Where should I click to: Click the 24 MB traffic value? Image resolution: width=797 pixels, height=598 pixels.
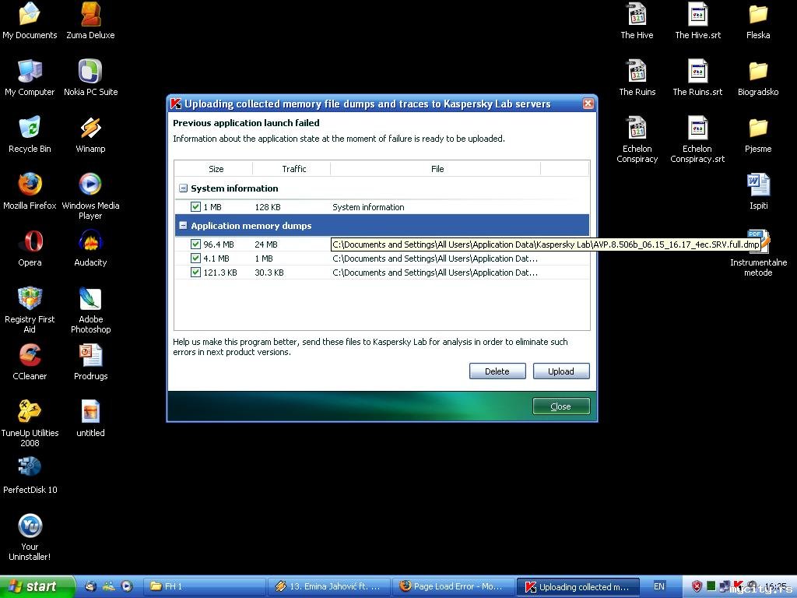[x=266, y=244]
